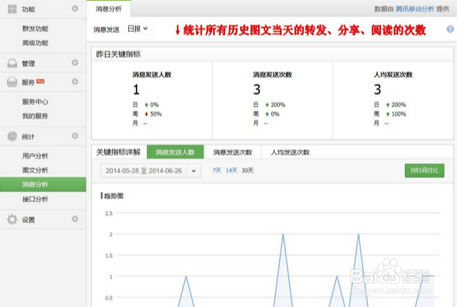The image size is (457, 307).
Task: Open 我的服务 in the sidebar
Action: [x=35, y=116]
